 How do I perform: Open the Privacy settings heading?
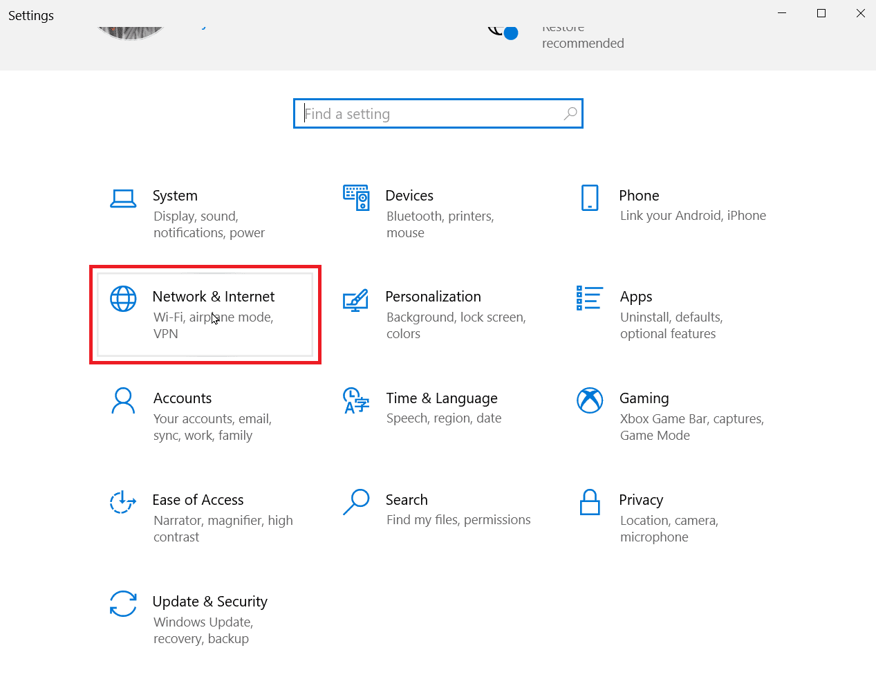(641, 500)
